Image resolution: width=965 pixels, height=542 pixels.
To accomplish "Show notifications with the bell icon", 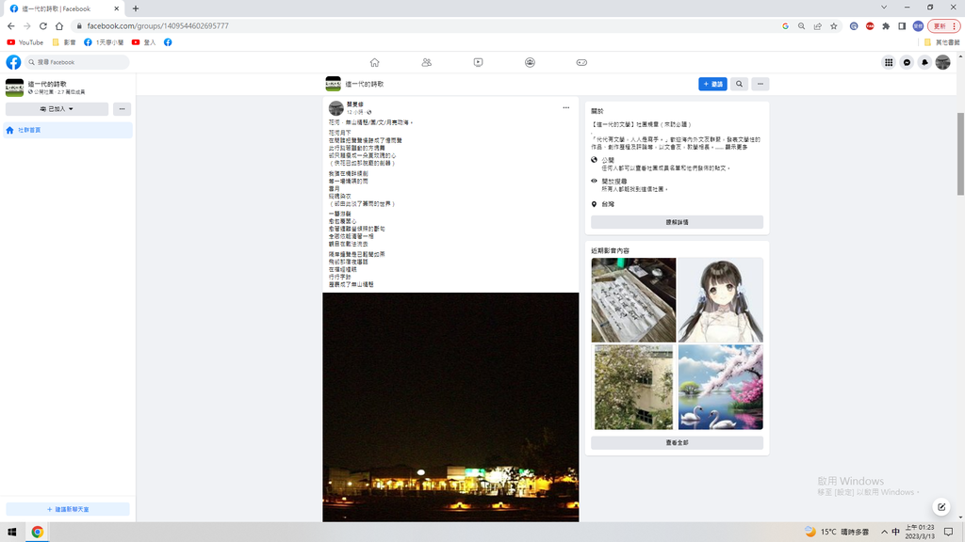I will click(x=924, y=62).
